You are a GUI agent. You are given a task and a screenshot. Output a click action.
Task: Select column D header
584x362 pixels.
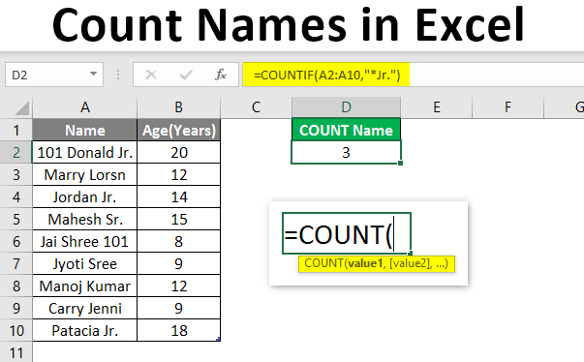[346, 107]
